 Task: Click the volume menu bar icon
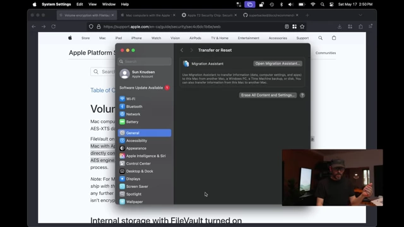[290, 4]
